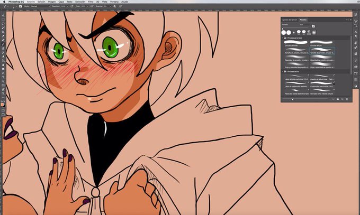Switch to the Ajustes del pincel tab

[x=290, y=20]
